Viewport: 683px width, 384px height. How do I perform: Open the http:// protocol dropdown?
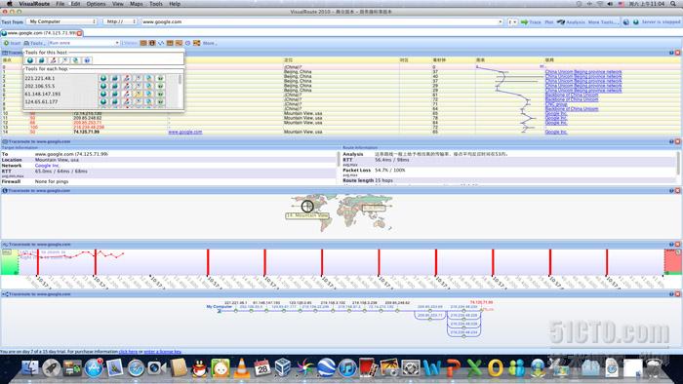[120, 21]
